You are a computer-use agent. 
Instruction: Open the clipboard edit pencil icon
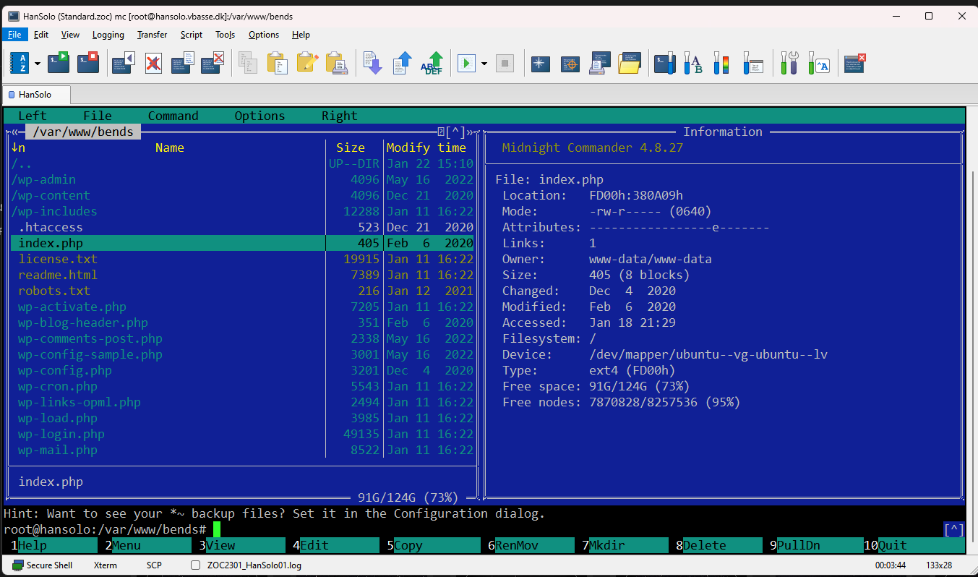point(307,63)
